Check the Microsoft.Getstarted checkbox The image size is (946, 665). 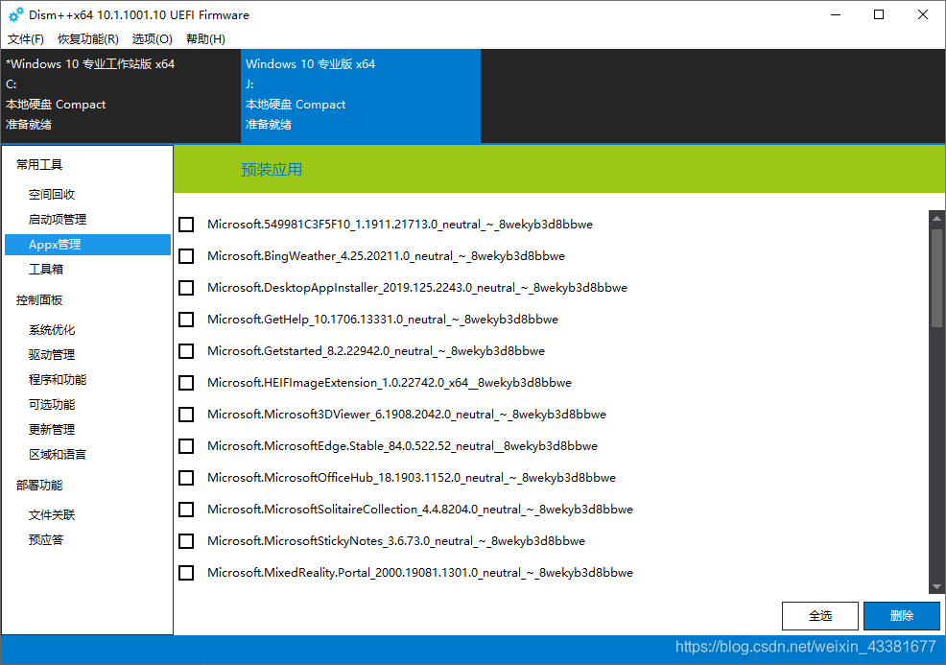(186, 351)
